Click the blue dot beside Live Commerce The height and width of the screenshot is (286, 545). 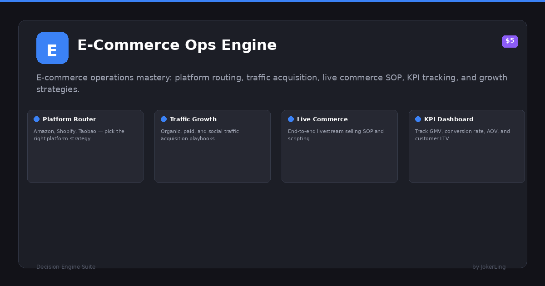[291, 119]
